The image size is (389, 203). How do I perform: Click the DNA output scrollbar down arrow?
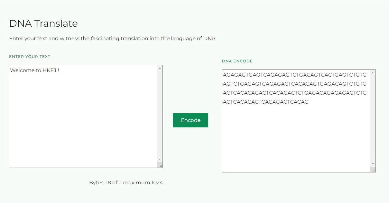(x=373, y=164)
